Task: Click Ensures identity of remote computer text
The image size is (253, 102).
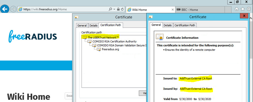Action: pos(190,50)
